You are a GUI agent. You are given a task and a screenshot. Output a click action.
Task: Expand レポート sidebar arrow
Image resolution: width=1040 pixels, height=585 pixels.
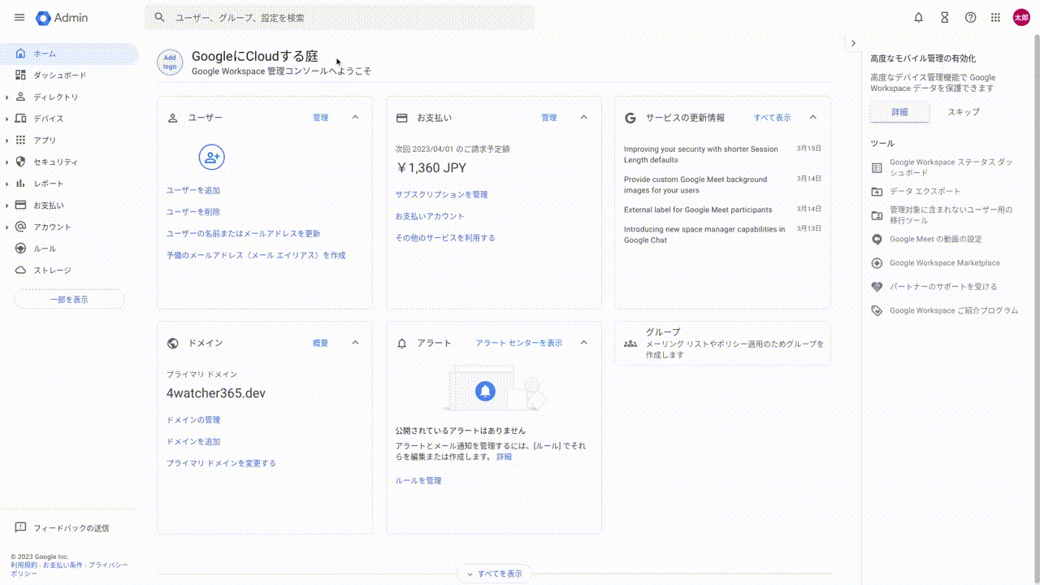(7, 184)
